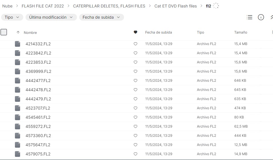Click the sort arrow beside Nombre
Screen dimensions: 273x160
(x=18, y=33)
